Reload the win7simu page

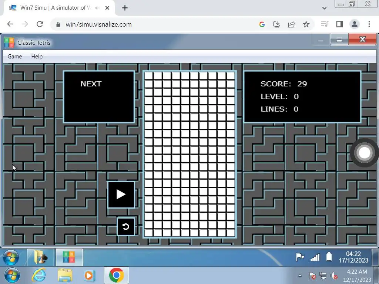click(x=40, y=24)
